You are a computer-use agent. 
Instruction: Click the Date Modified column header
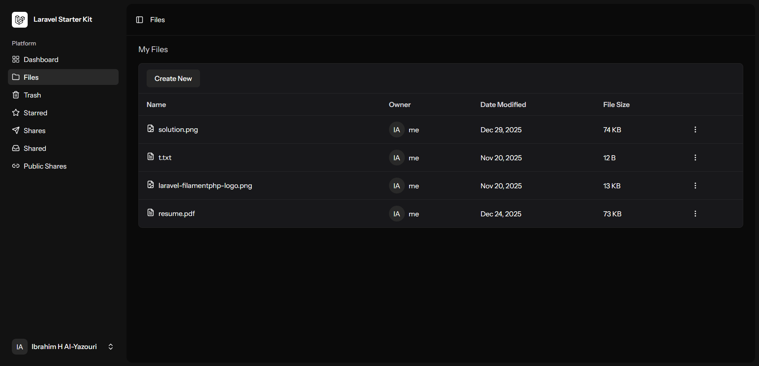point(503,105)
